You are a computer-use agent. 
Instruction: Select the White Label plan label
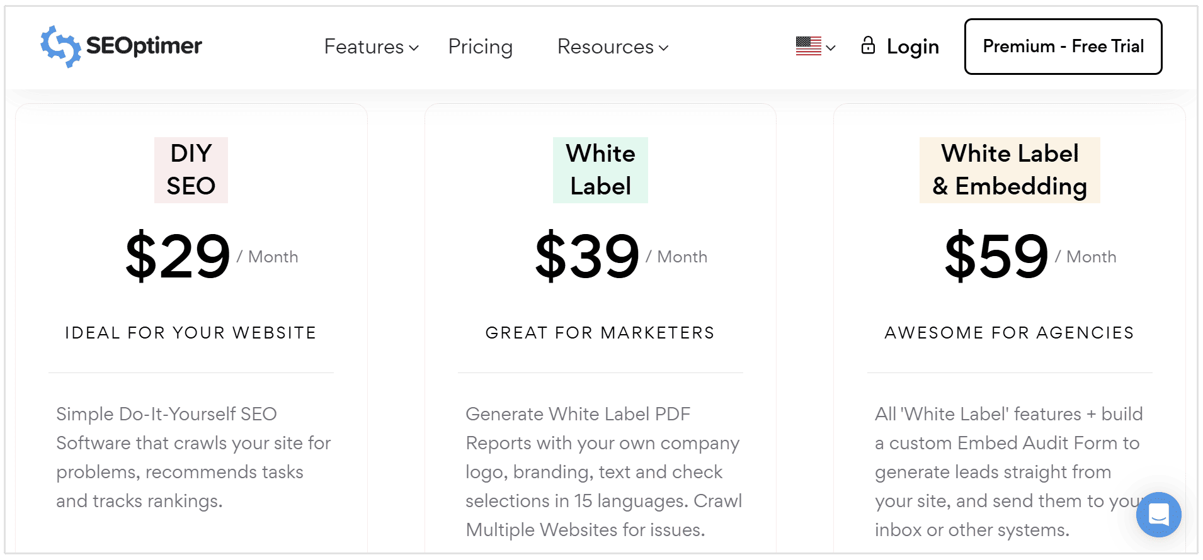point(600,169)
